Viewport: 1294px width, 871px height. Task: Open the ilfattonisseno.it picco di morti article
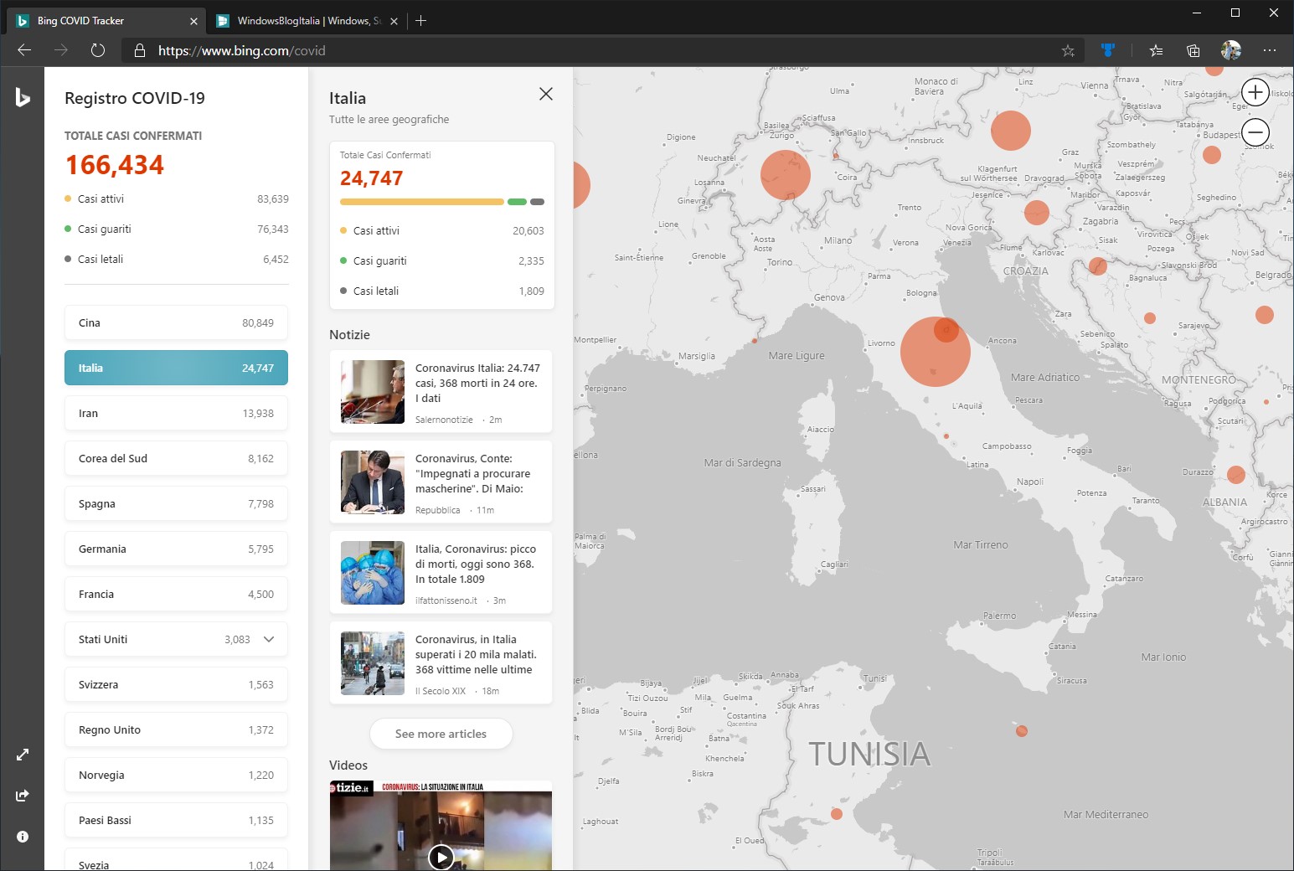pos(441,572)
